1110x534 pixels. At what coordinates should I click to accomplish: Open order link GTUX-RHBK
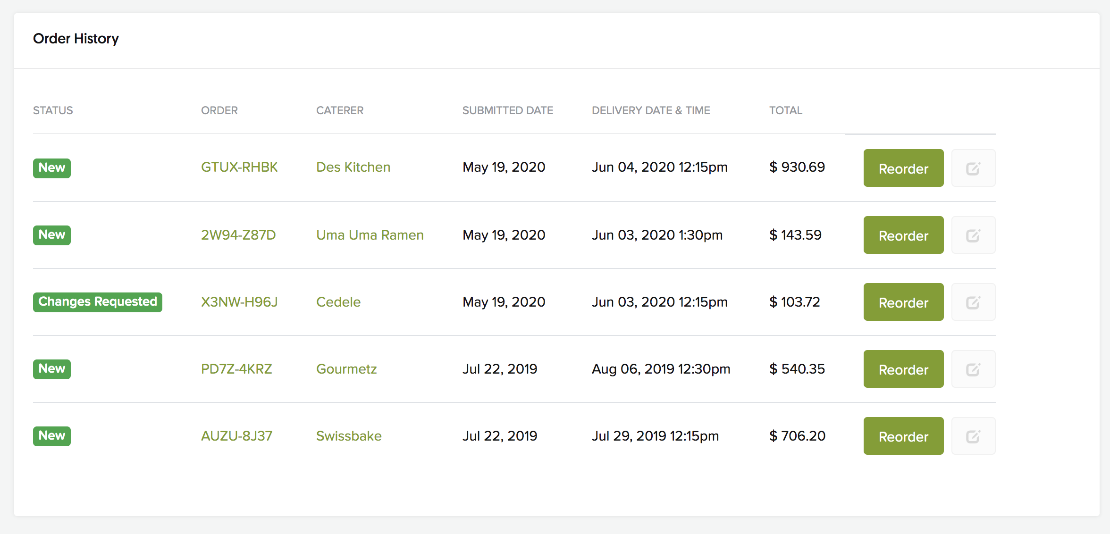click(x=239, y=167)
